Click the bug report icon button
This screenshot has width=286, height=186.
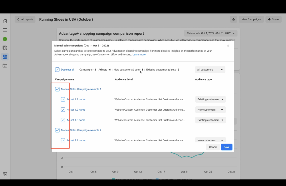233,19
